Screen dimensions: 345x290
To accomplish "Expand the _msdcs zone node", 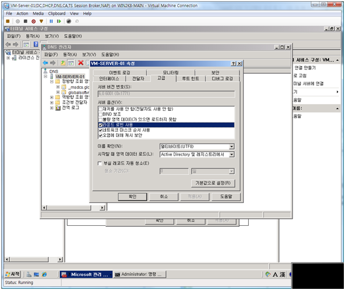I will point(58,87).
